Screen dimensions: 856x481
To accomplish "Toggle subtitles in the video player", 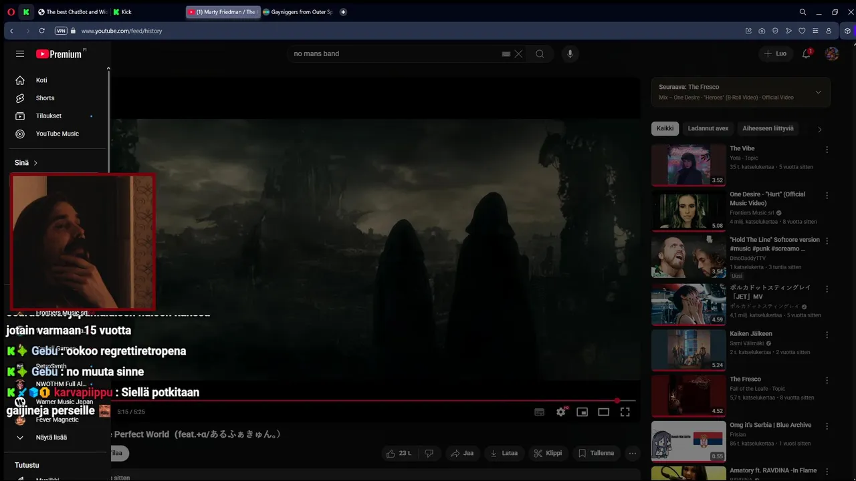I will pos(539,412).
